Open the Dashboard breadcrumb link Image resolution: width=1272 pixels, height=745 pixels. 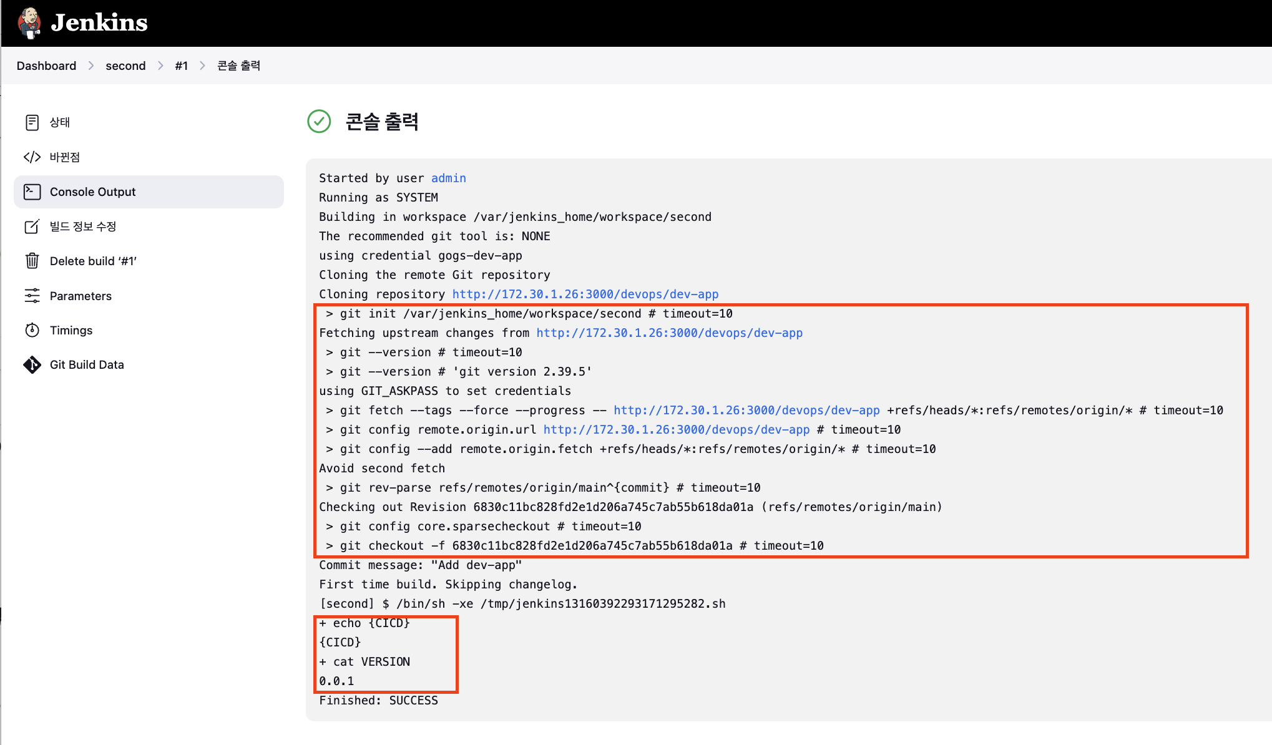coord(46,66)
